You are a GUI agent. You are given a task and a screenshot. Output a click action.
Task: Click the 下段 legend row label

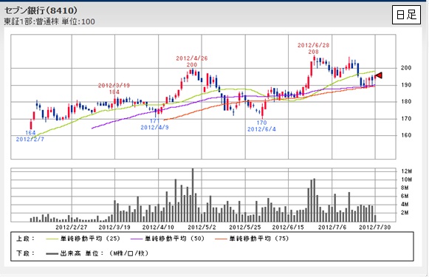coord(25,253)
